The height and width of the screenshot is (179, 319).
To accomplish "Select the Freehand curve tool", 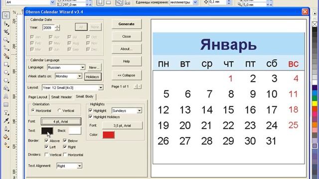I will click(6, 48).
